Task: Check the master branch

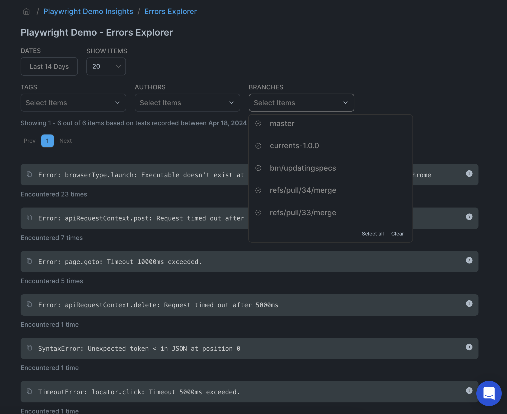Action: pyautogui.click(x=258, y=123)
